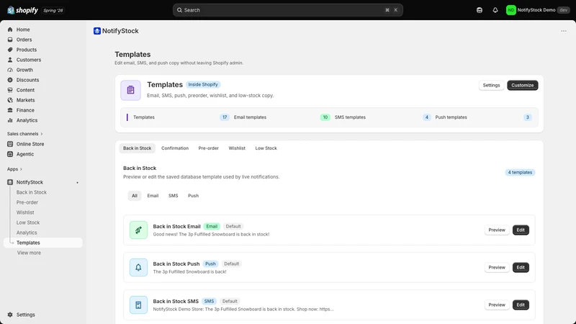Click the storefront icon in top bar

point(480,10)
